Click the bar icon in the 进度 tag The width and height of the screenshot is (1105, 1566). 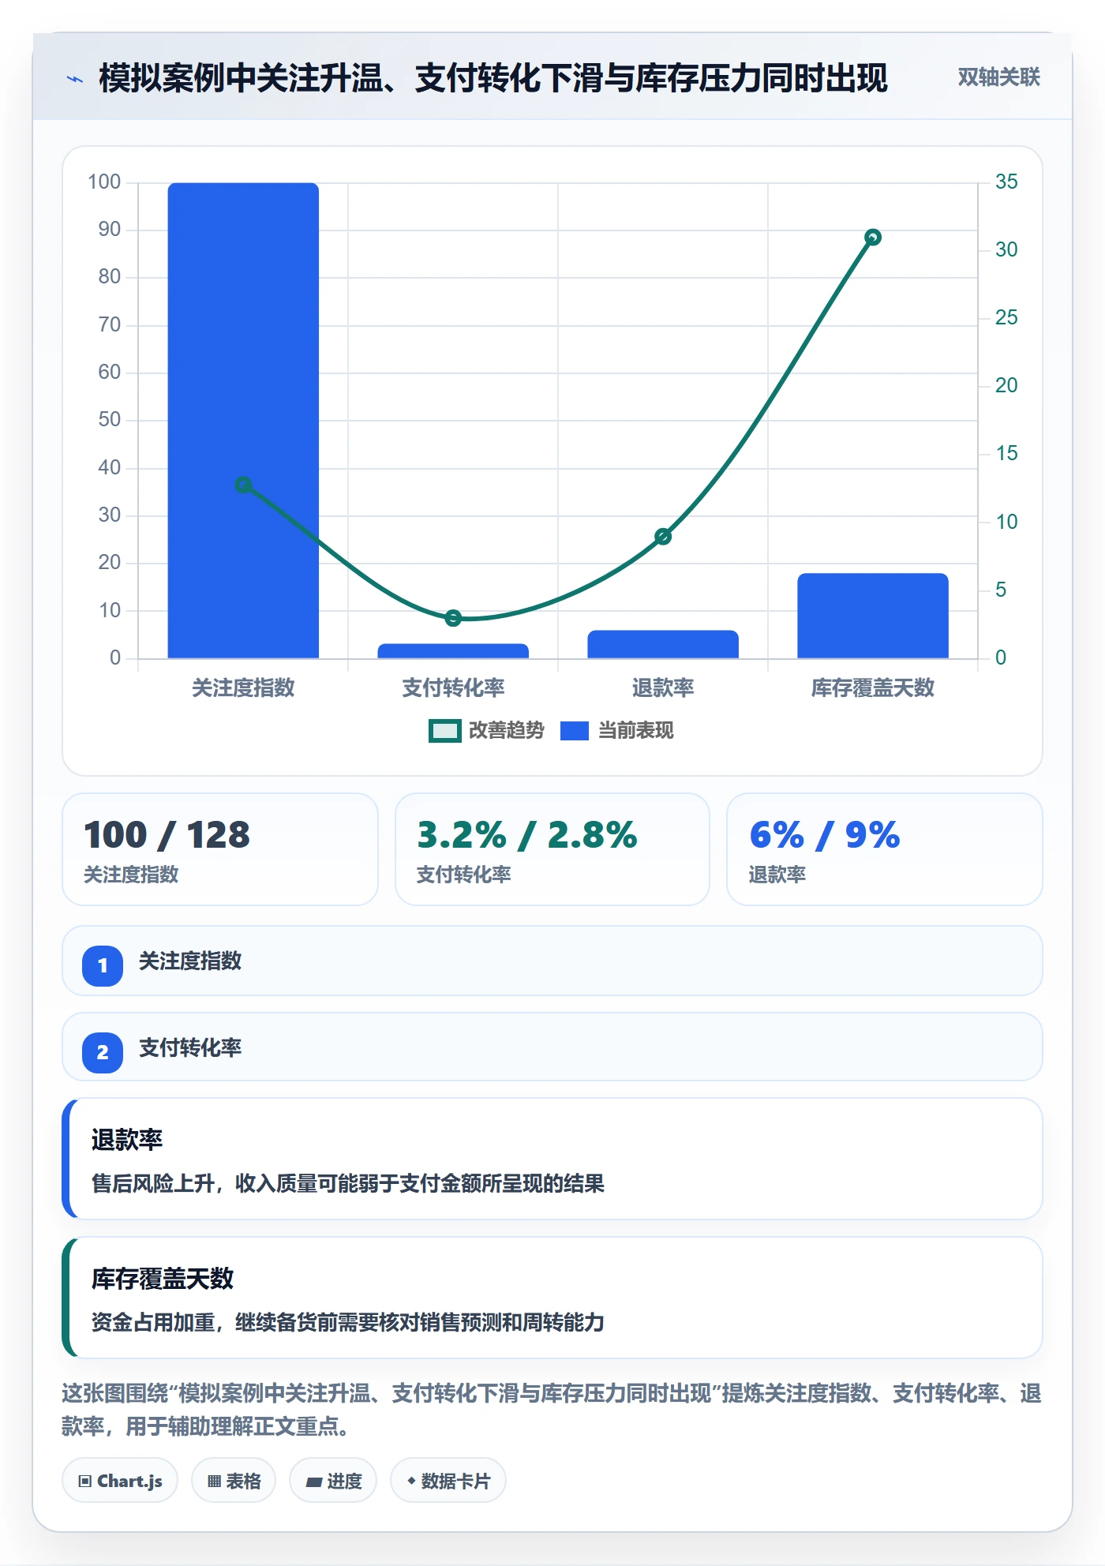point(313,1482)
